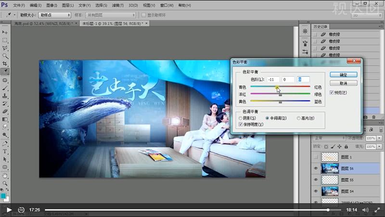Open the layer fill 100% dropdown arrow
This screenshot has height=217, width=385.
tap(380, 147)
